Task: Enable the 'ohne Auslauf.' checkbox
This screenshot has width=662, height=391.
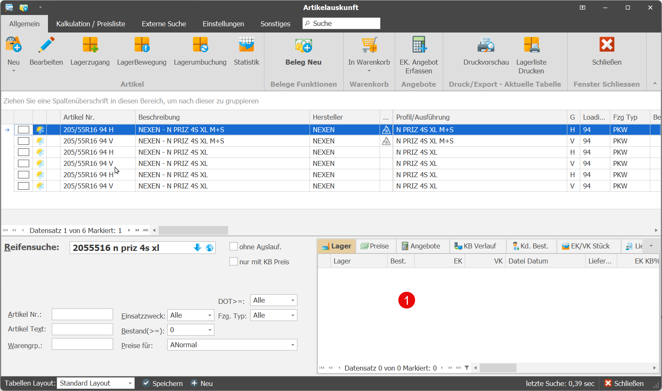Action: pyautogui.click(x=234, y=247)
